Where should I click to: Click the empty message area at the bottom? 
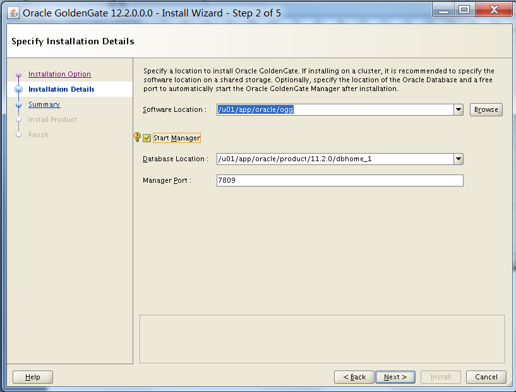tap(322, 340)
